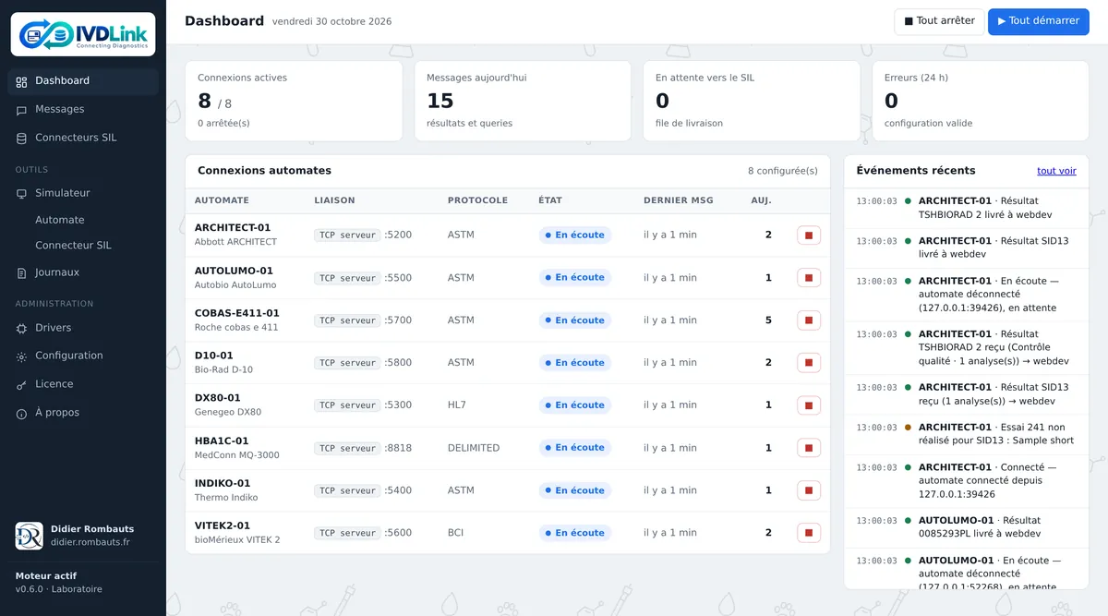This screenshot has height=616, width=1108.
Task: Open the Configuration page
Action: tap(83, 356)
